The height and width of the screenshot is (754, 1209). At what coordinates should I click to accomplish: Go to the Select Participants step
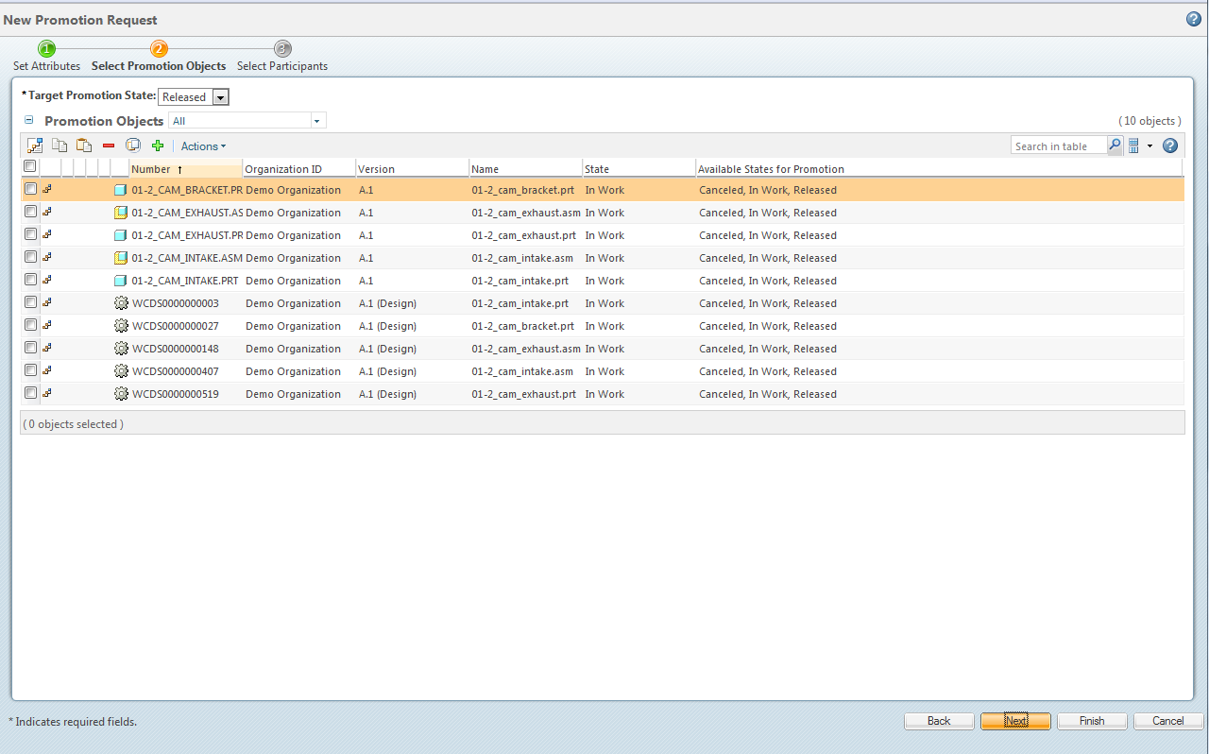pyautogui.click(x=282, y=57)
